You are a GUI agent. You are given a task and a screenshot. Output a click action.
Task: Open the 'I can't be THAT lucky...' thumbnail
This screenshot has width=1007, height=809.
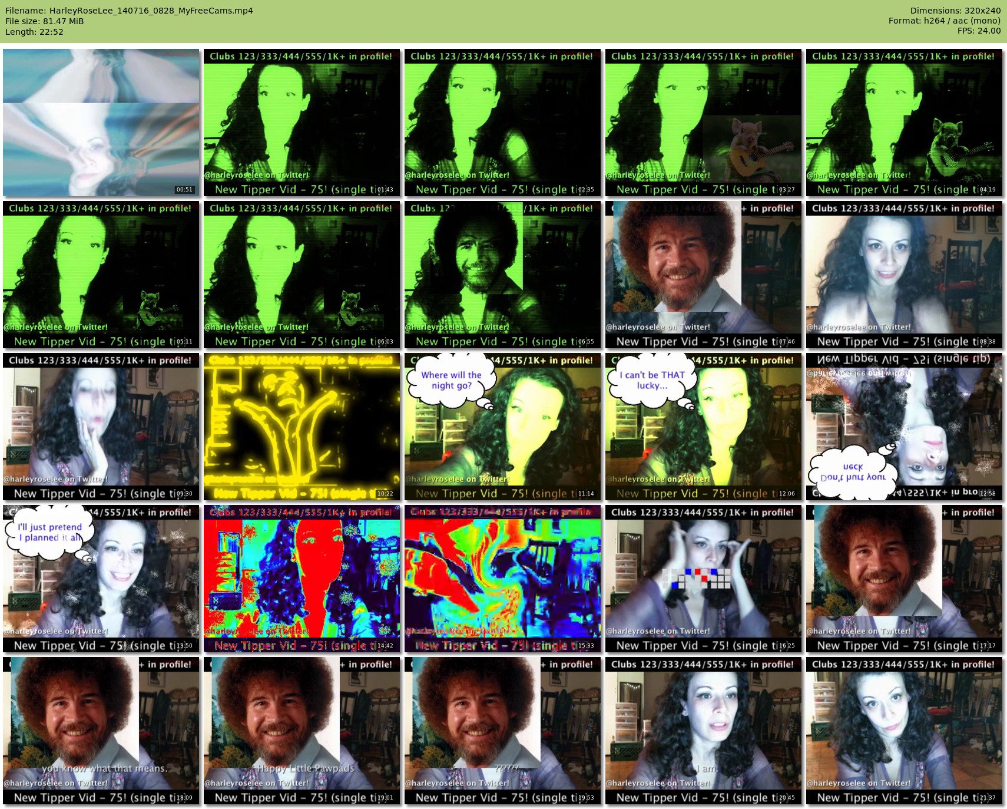(x=703, y=427)
